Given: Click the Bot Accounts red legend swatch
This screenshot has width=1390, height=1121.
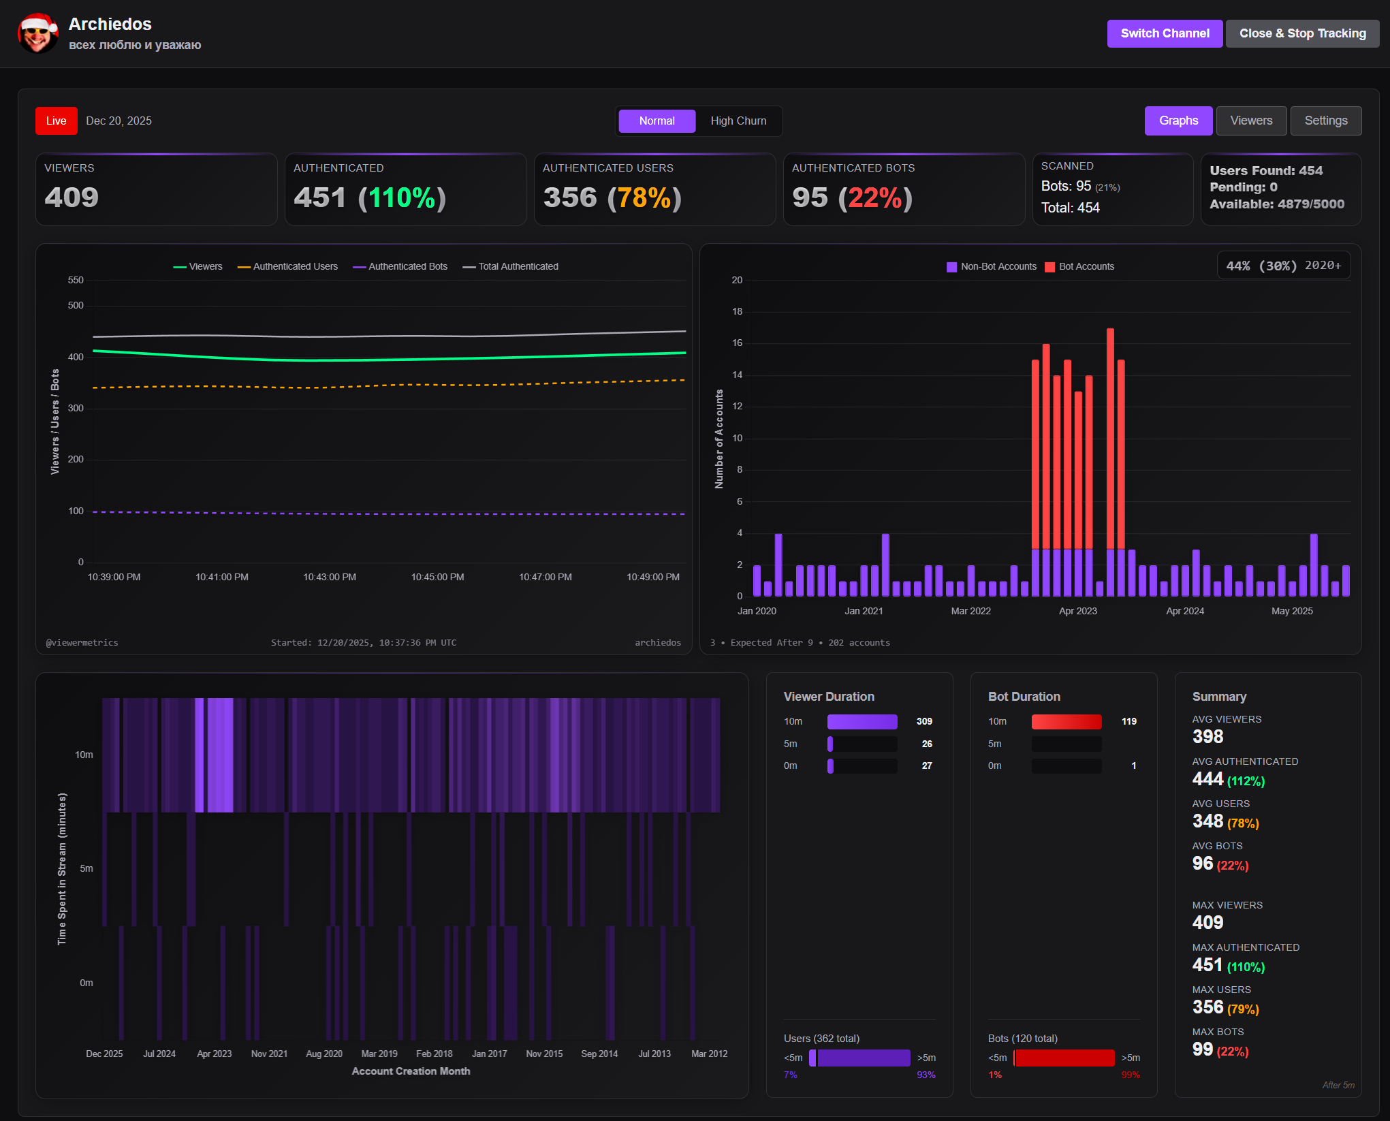Looking at the screenshot, I should [1049, 267].
